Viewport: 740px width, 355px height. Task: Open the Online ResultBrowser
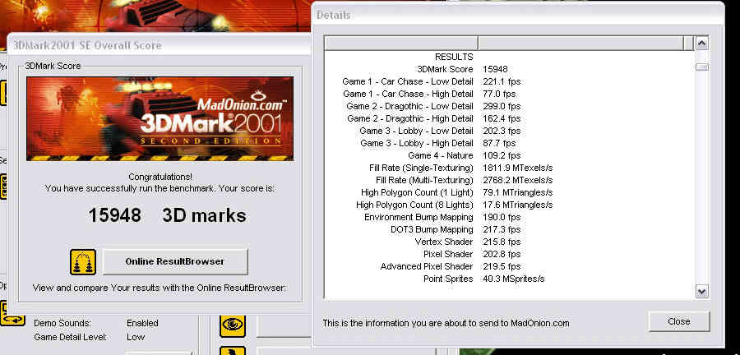pyautogui.click(x=175, y=261)
